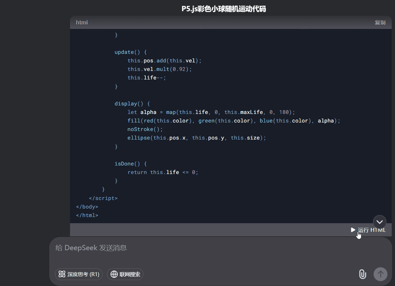Click the line this.vel.mult(0.92);
Screen dimensions: 395x286
coord(160,69)
